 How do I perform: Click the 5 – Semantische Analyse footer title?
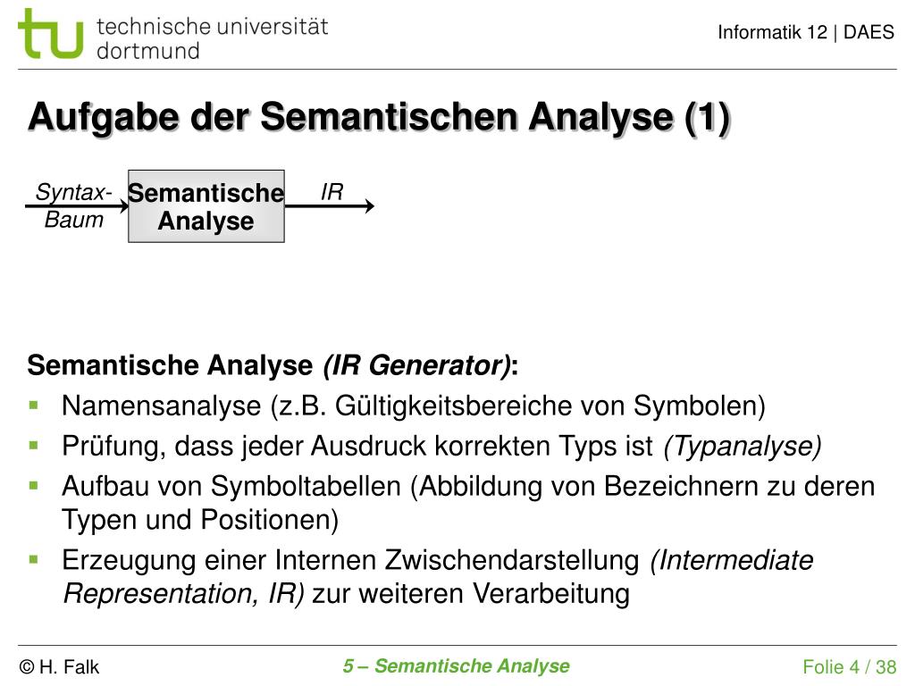pos(456,666)
